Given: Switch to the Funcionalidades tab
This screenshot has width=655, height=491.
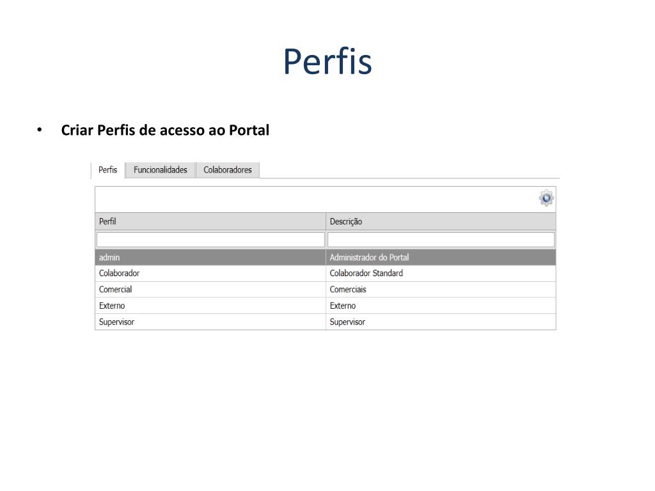Looking at the screenshot, I should [161, 170].
